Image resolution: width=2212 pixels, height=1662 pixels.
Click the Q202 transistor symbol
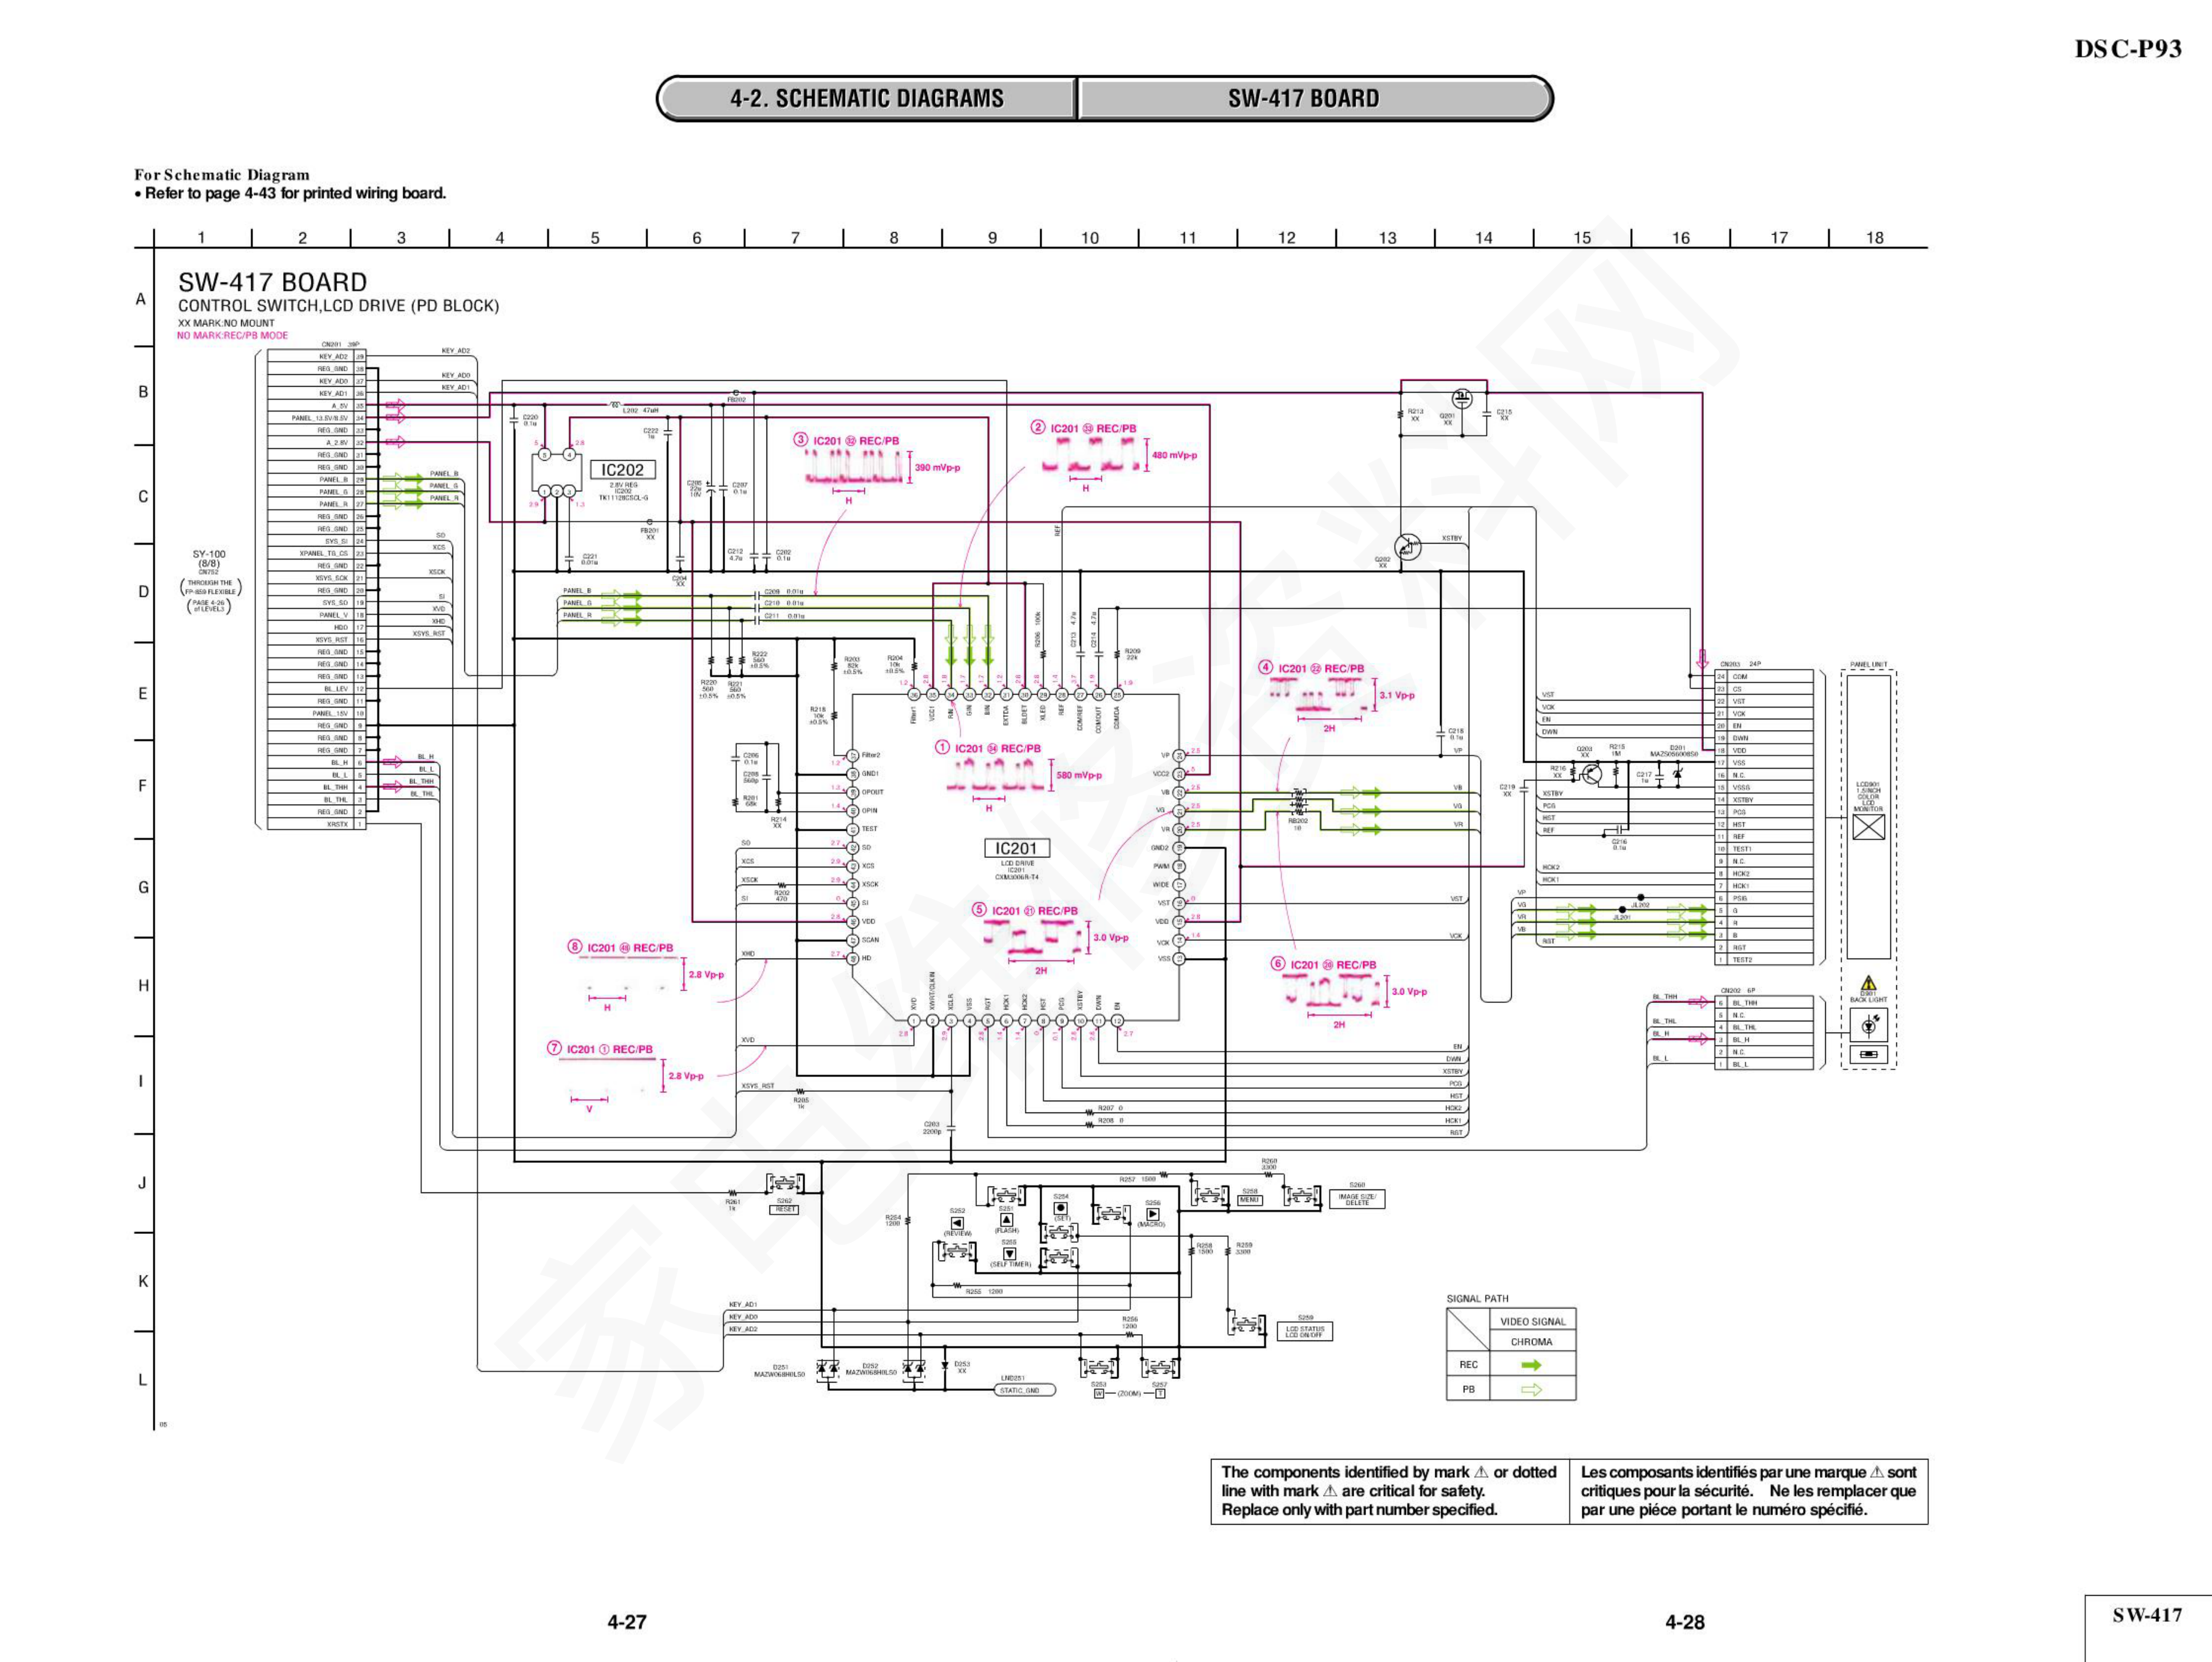click(x=1408, y=548)
